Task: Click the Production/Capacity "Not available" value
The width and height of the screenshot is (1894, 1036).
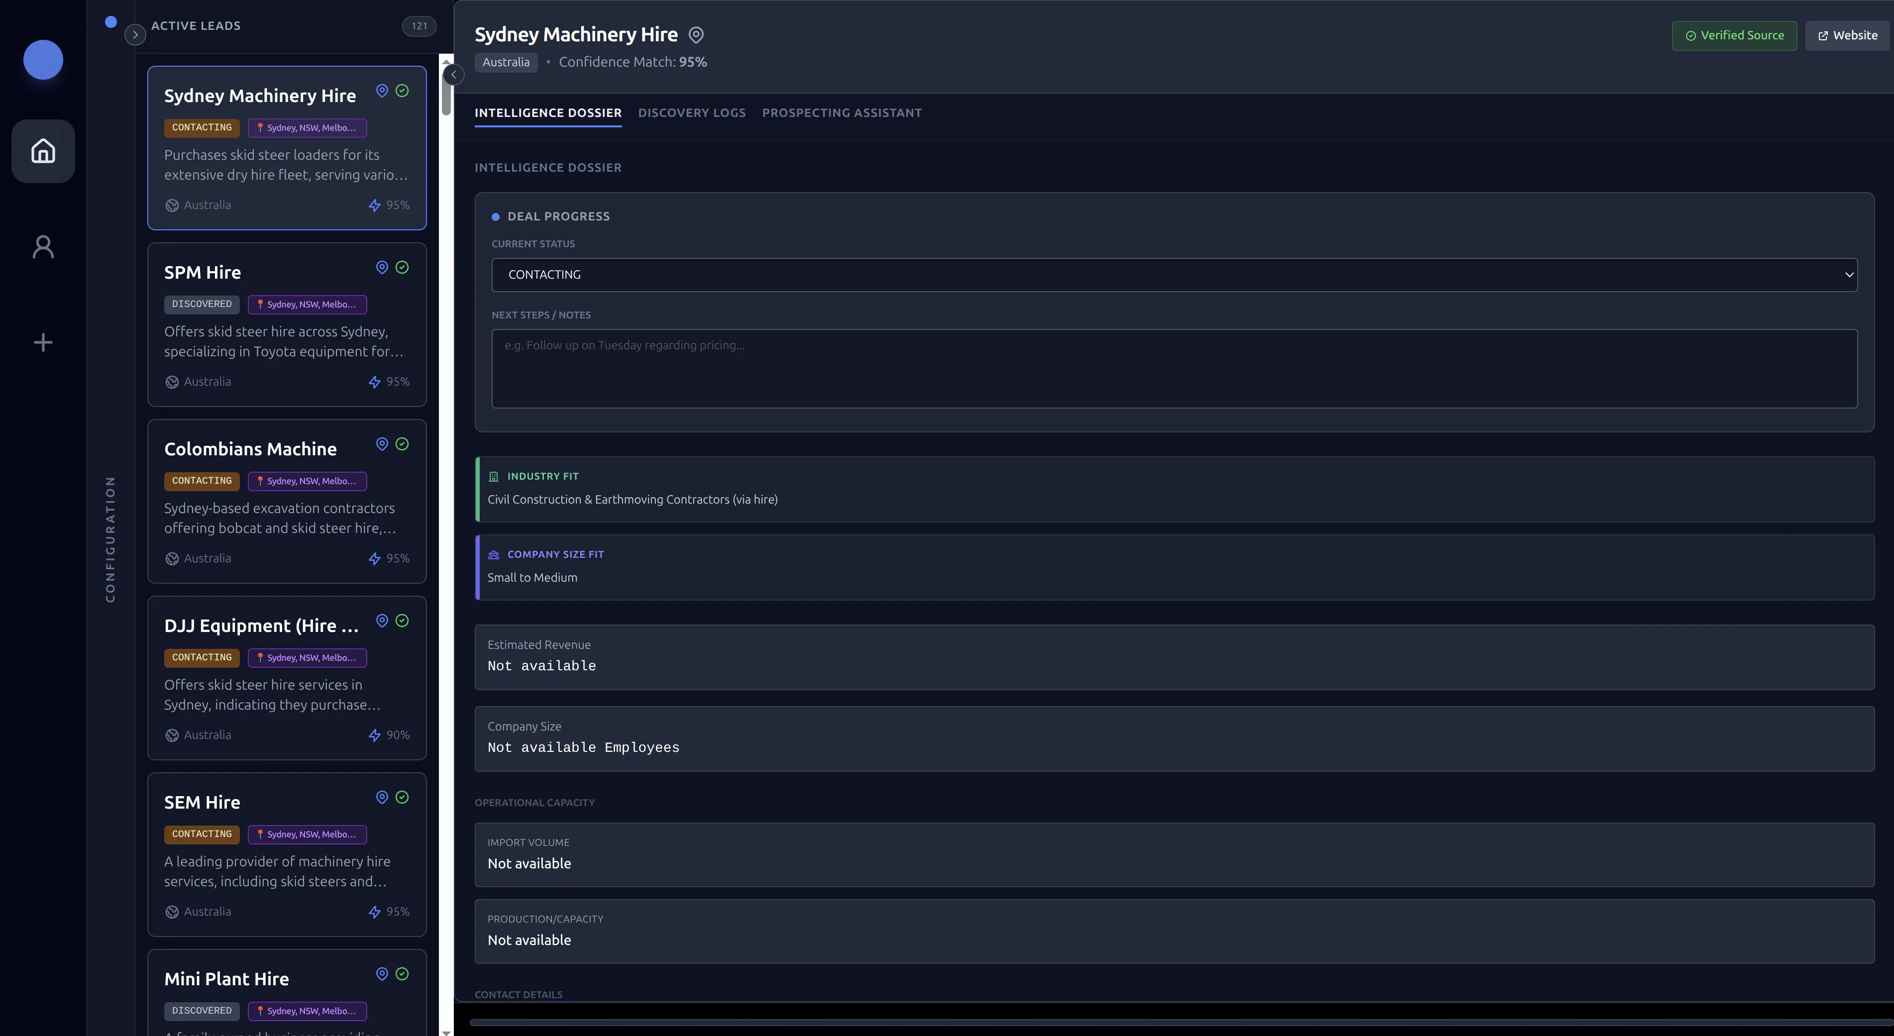Action: click(x=529, y=939)
